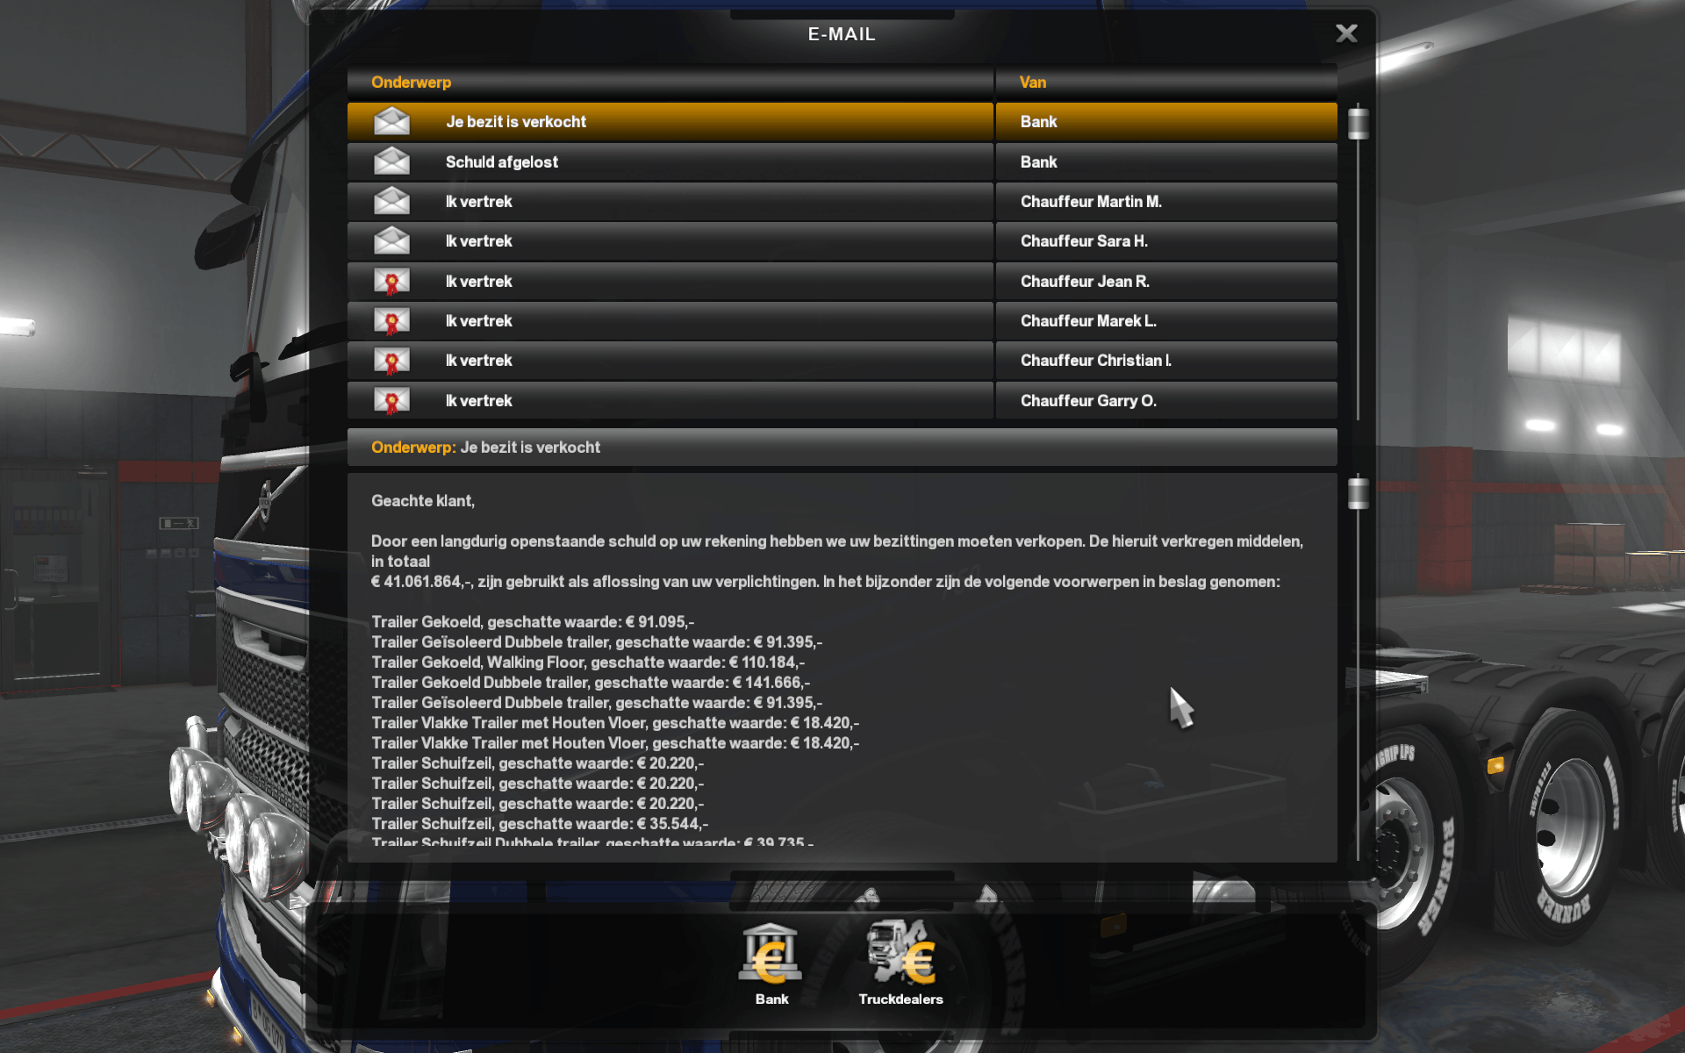Select the 'Schuld afgelost' email from Bank
The image size is (1685, 1053).
pos(842,161)
